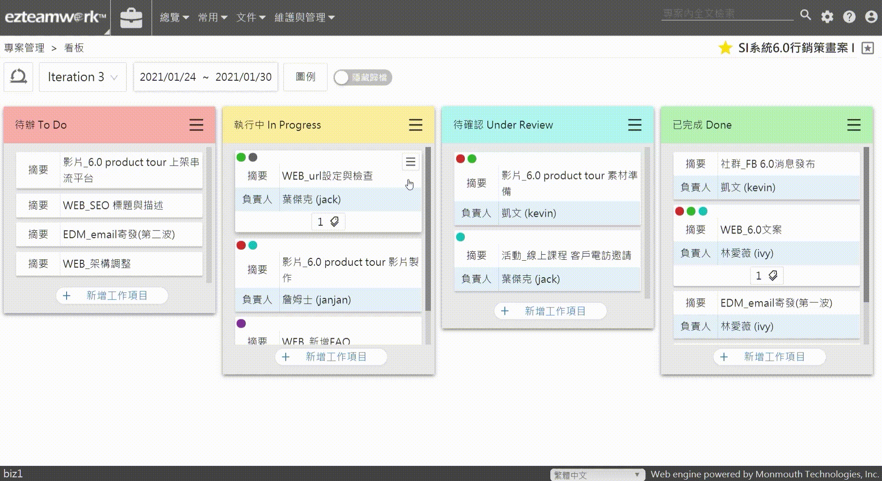Open the Iteration 3 dropdown
The image size is (882, 481).
pyautogui.click(x=83, y=77)
